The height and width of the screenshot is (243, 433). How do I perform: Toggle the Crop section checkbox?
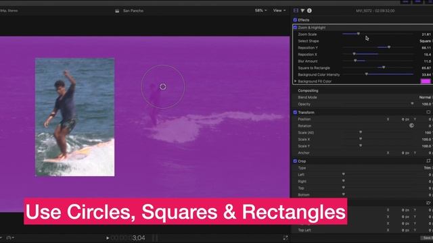click(x=295, y=161)
